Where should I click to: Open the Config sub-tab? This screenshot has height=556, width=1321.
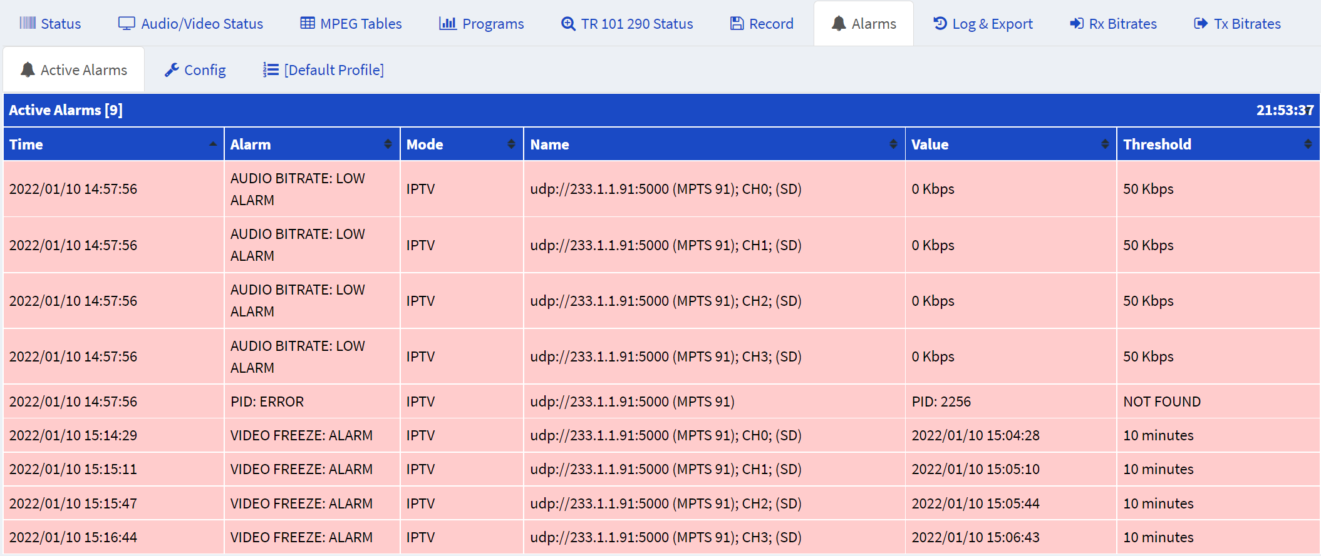click(x=195, y=69)
